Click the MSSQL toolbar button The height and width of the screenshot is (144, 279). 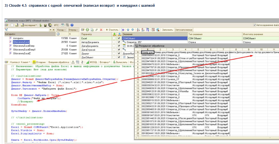click(92, 62)
